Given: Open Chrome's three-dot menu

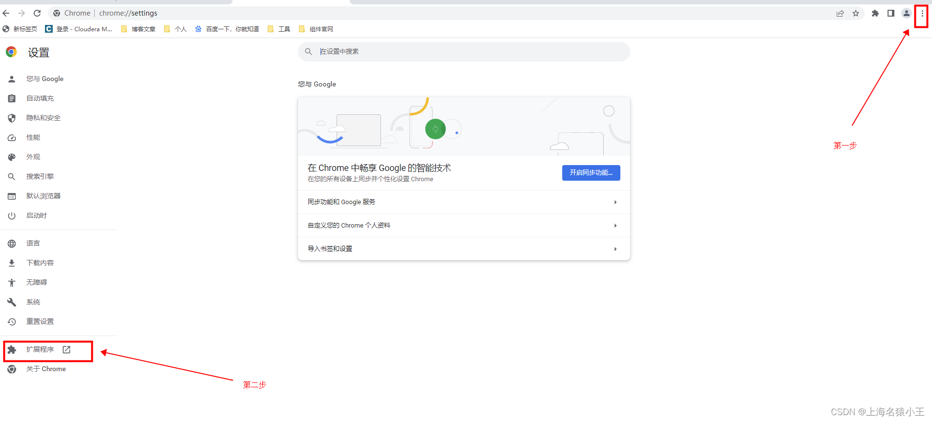Looking at the screenshot, I should pos(922,13).
